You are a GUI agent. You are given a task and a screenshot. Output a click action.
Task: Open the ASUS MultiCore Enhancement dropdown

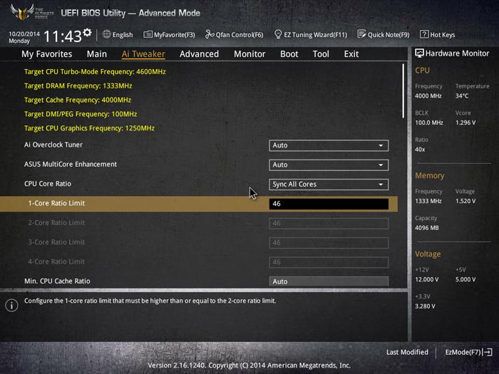pyautogui.click(x=329, y=165)
